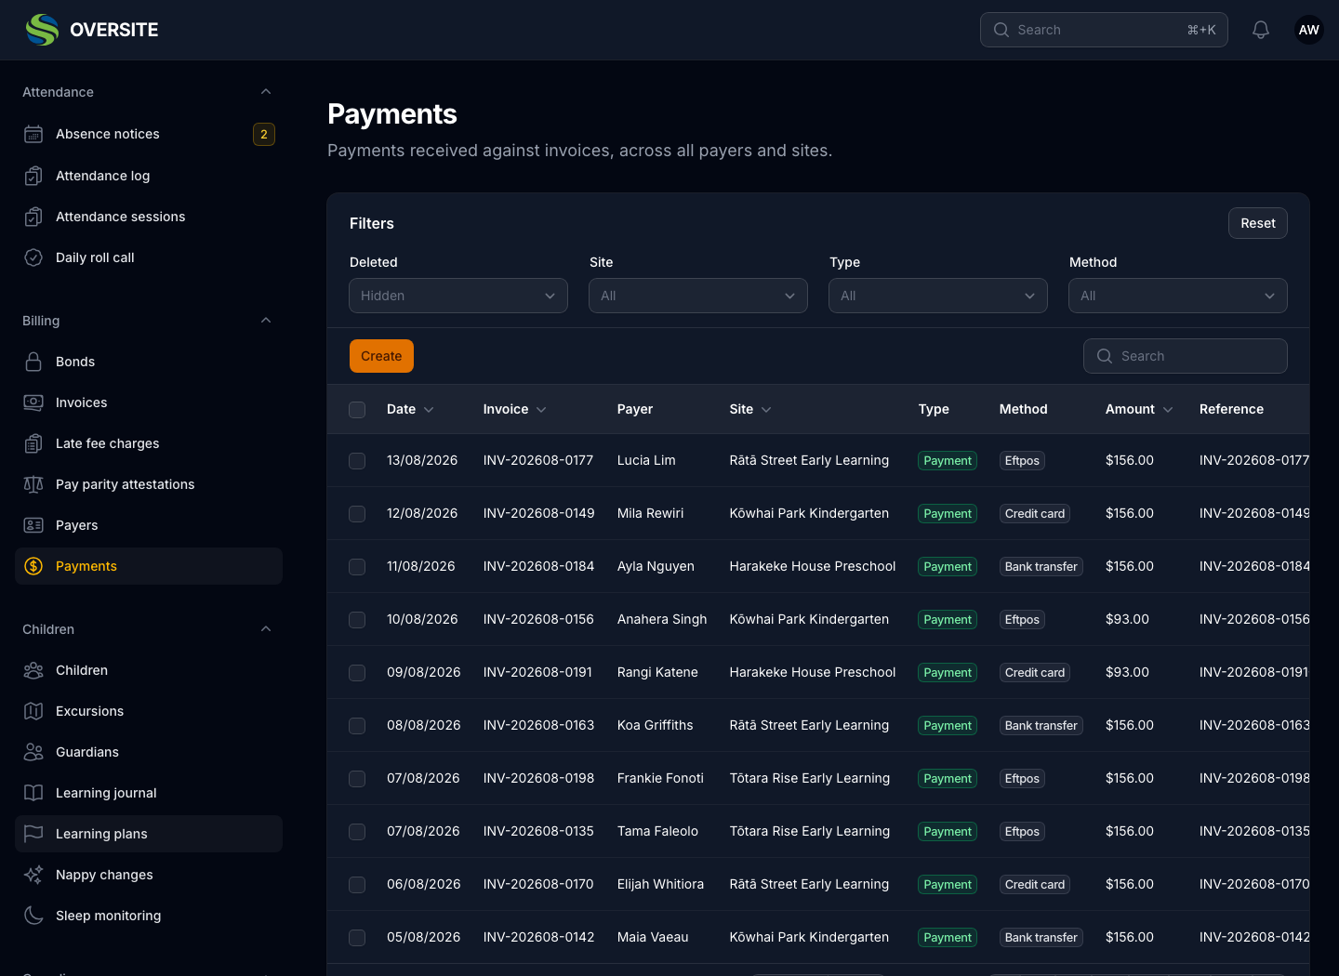Click the Payments dollar coin icon
This screenshot has width=1339, height=976.
(x=33, y=566)
